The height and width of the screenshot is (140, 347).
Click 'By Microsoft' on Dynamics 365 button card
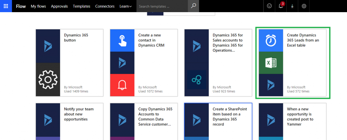tap(73, 87)
